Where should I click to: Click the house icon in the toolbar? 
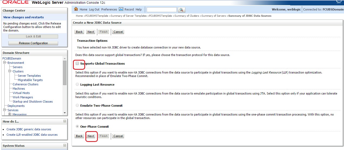pos(76,9)
